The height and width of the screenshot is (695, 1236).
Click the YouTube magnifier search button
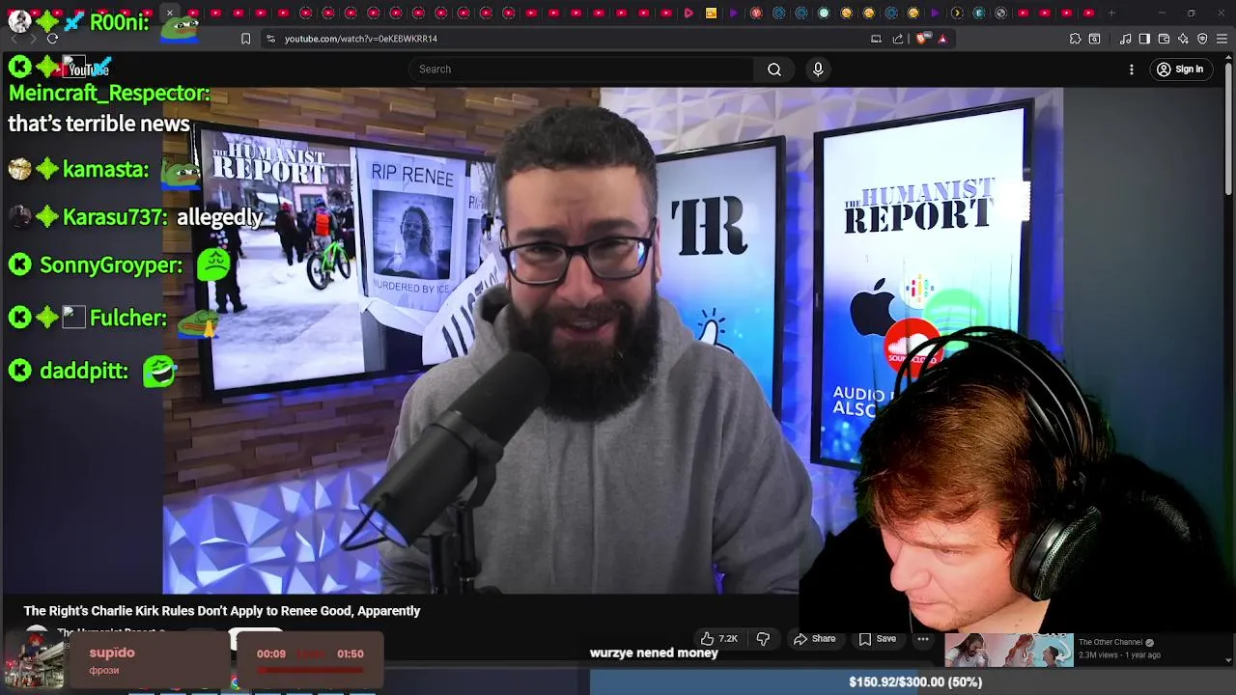click(x=774, y=69)
